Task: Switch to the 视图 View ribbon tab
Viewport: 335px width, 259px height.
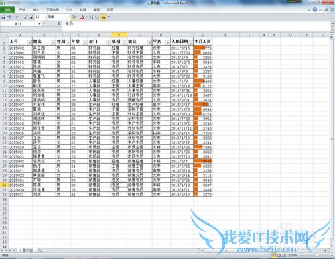Action: pos(110,10)
